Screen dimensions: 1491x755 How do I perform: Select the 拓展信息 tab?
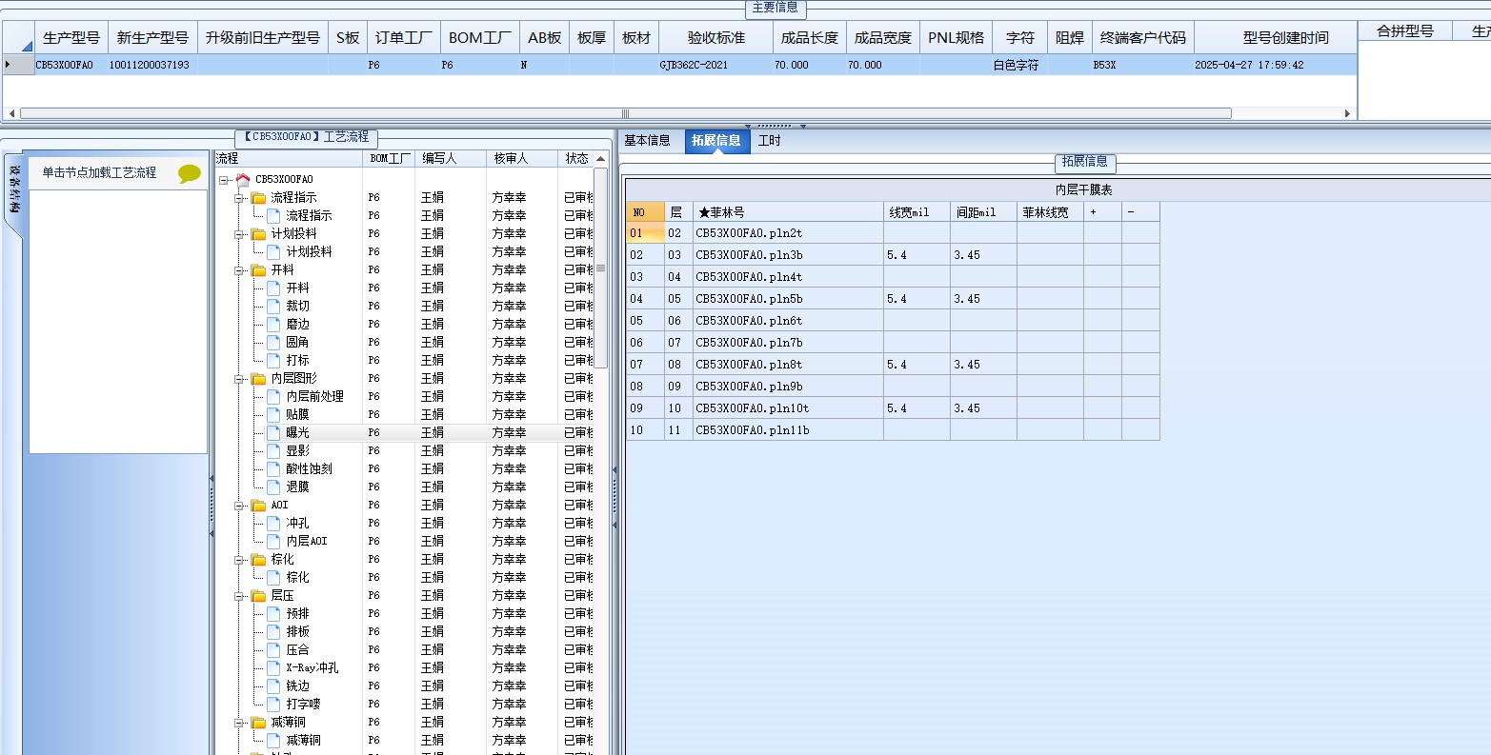pyautogui.click(x=716, y=141)
